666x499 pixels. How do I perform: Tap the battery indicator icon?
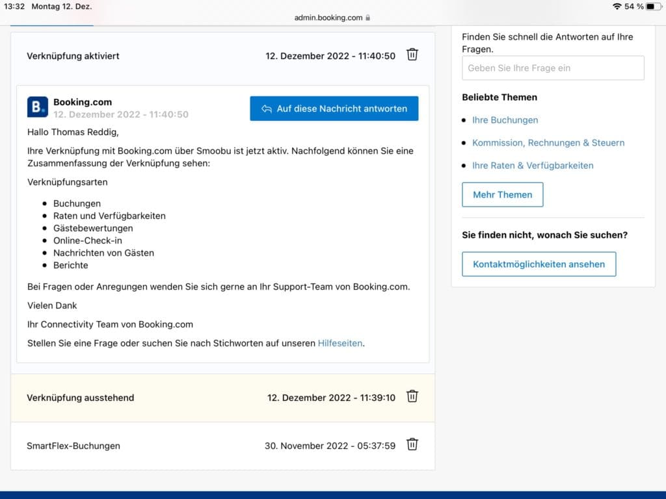652,6
